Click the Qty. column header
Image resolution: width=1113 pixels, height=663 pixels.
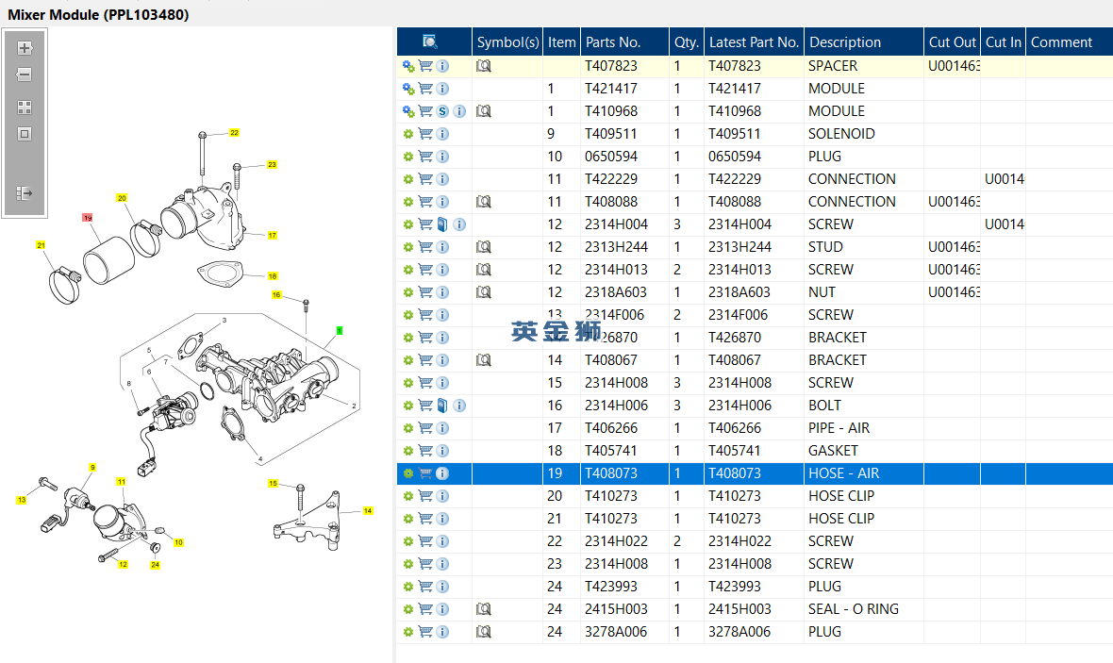tap(687, 41)
